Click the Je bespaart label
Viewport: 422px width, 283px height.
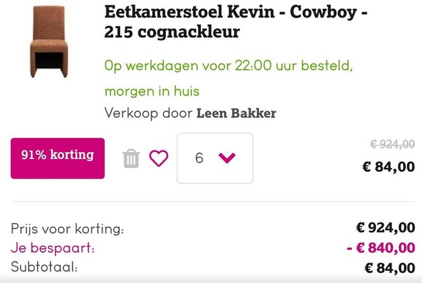point(53,248)
